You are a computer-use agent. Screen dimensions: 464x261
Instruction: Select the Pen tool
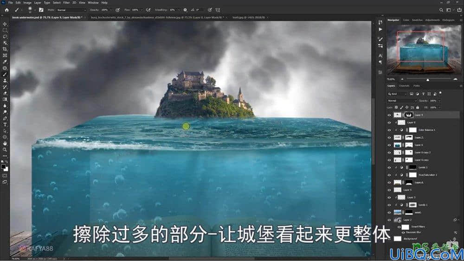5,118
